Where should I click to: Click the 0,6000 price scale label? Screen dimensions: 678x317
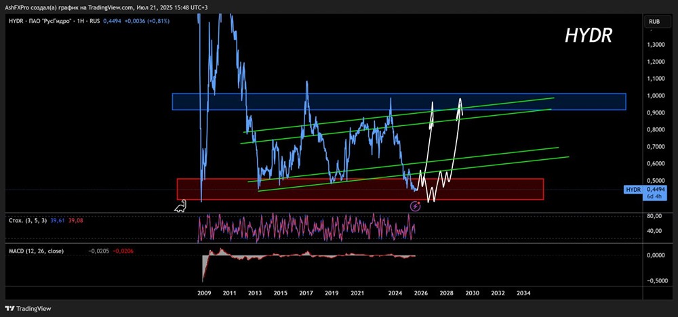[x=656, y=164]
